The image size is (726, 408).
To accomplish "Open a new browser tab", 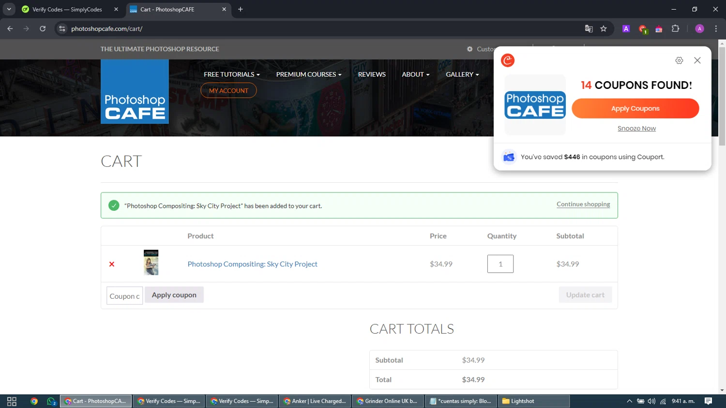I will click(241, 9).
